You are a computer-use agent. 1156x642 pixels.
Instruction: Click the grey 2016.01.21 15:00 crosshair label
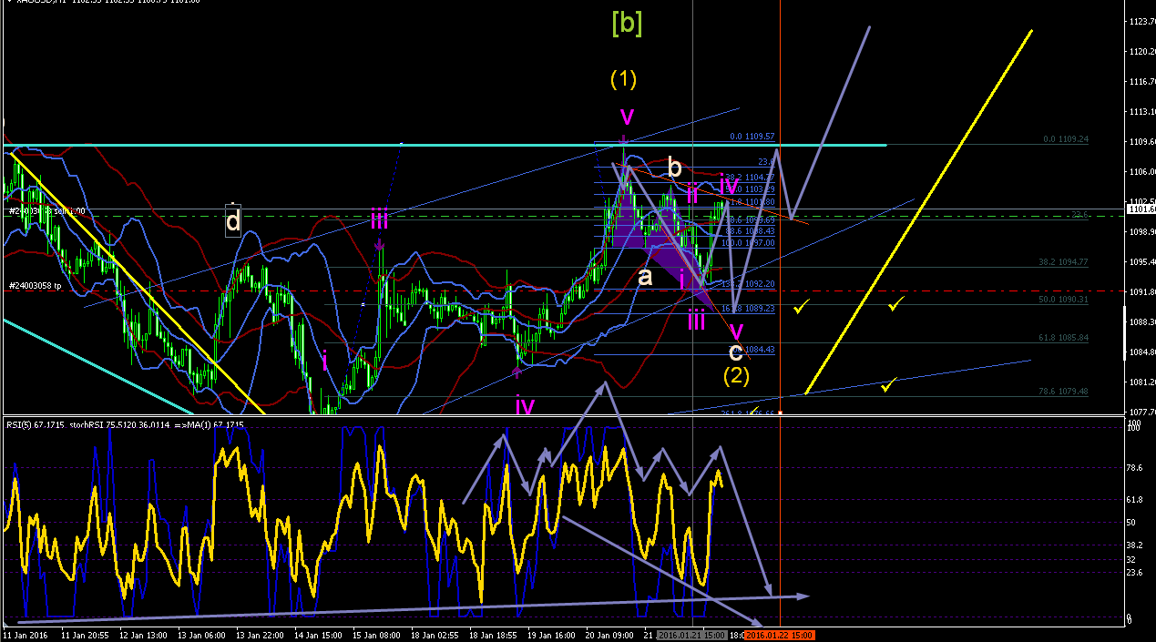coord(692,634)
